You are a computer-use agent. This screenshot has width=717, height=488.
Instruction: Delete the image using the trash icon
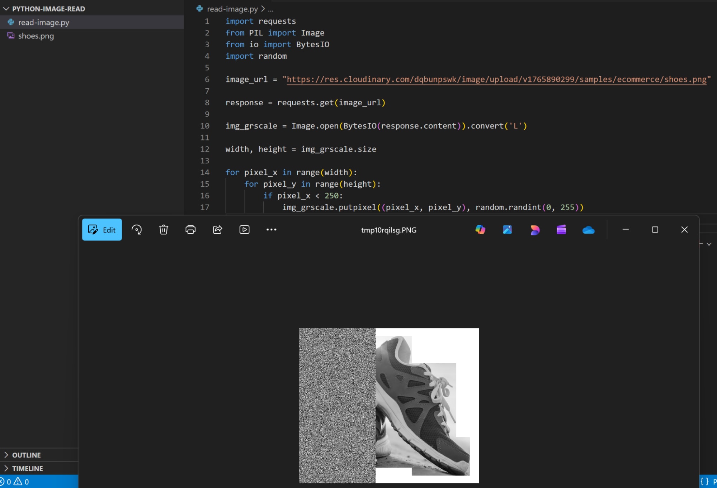[164, 230]
